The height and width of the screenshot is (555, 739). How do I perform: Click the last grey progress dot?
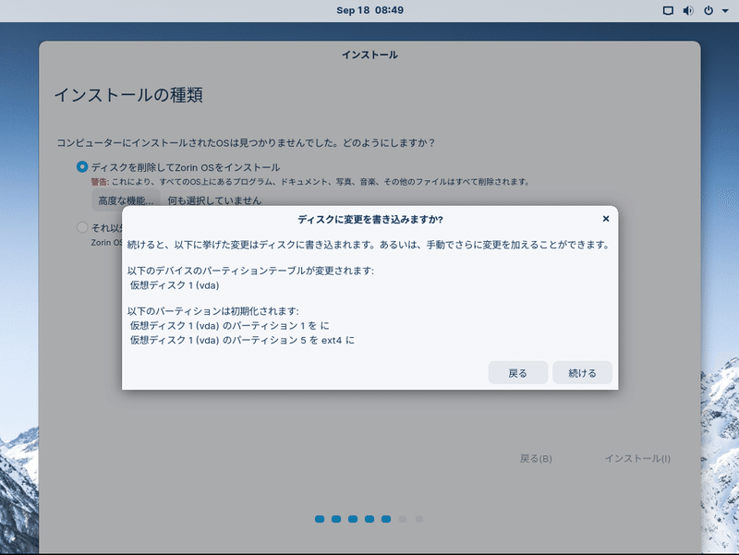coord(419,519)
